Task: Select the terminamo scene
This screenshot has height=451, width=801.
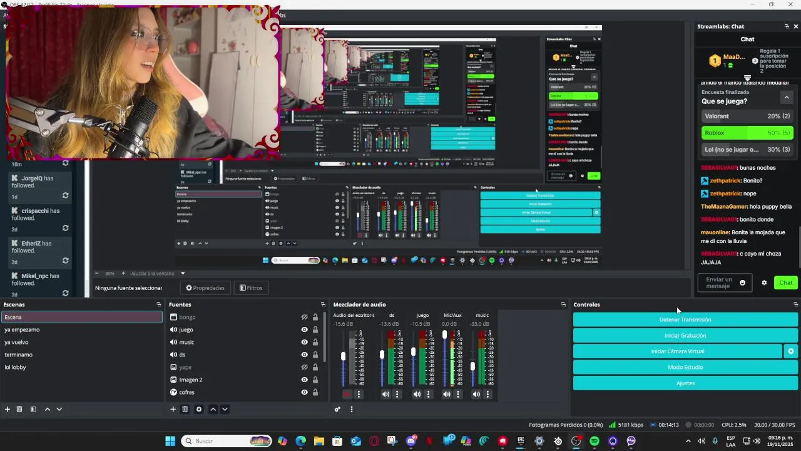Action: click(81, 355)
